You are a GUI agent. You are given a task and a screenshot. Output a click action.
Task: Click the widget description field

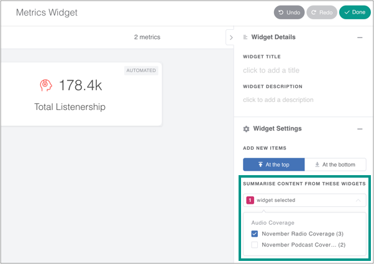tap(278, 100)
